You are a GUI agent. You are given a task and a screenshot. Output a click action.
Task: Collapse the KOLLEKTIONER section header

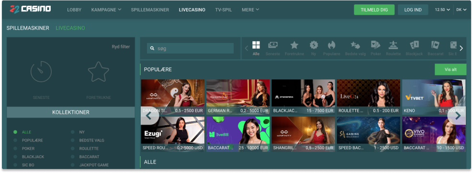[x=70, y=112]
